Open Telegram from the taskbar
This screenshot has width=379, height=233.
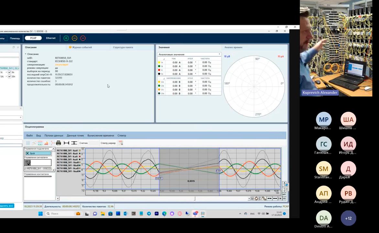(x=149, y=214)
